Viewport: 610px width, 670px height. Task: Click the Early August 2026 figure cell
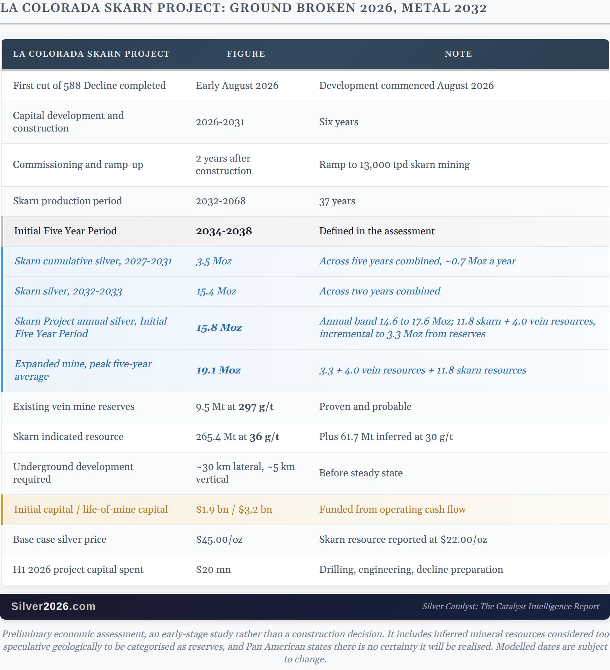tap(237, 86)
